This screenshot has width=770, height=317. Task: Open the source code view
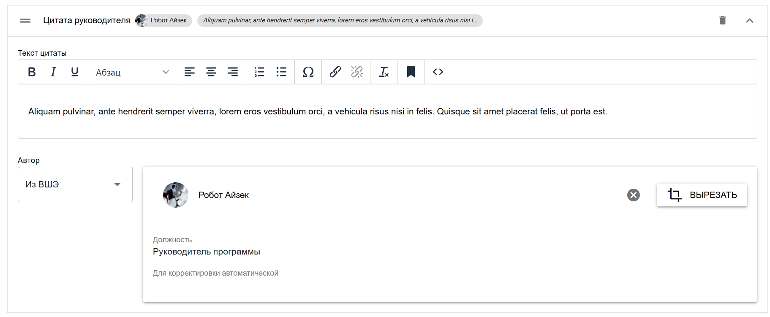click(x=438, y=72)
